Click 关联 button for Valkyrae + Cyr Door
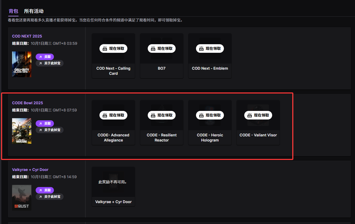 [45, 190]
